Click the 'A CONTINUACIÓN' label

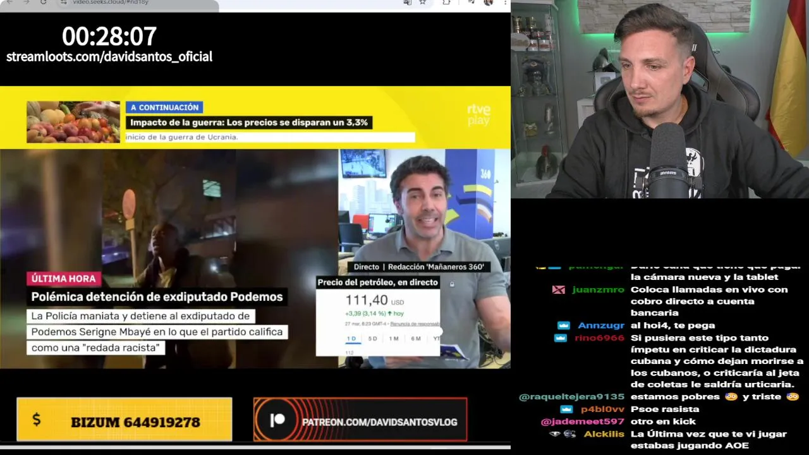(164, 107)
